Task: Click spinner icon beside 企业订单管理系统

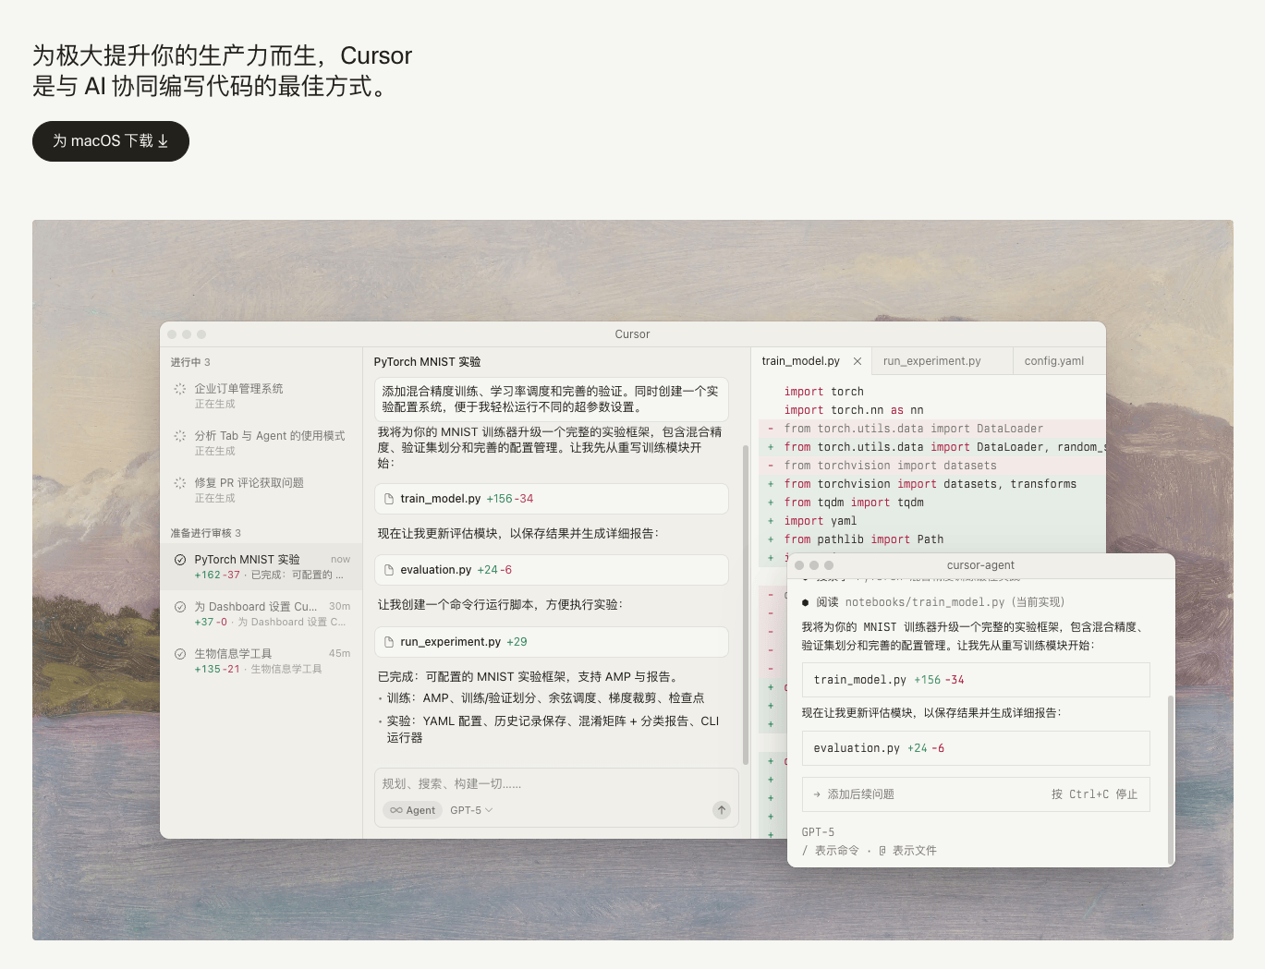Action: click(x=180, y=389)
